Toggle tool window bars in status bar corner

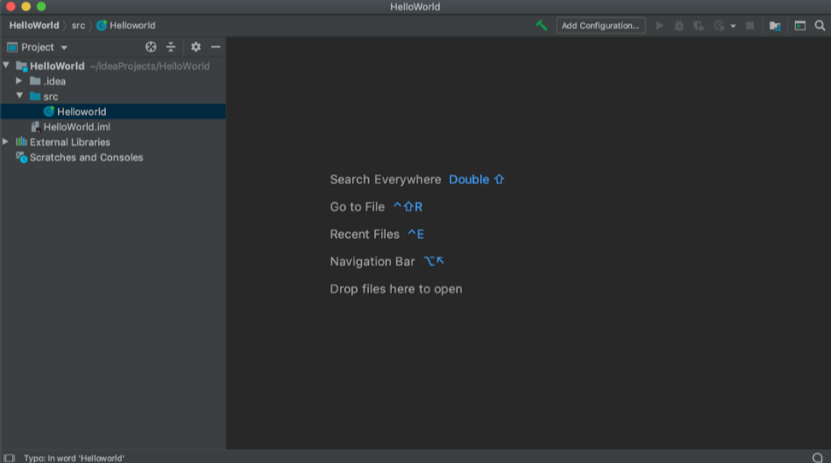9,458
